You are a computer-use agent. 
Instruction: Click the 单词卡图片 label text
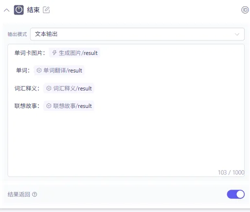coord(28,53)
